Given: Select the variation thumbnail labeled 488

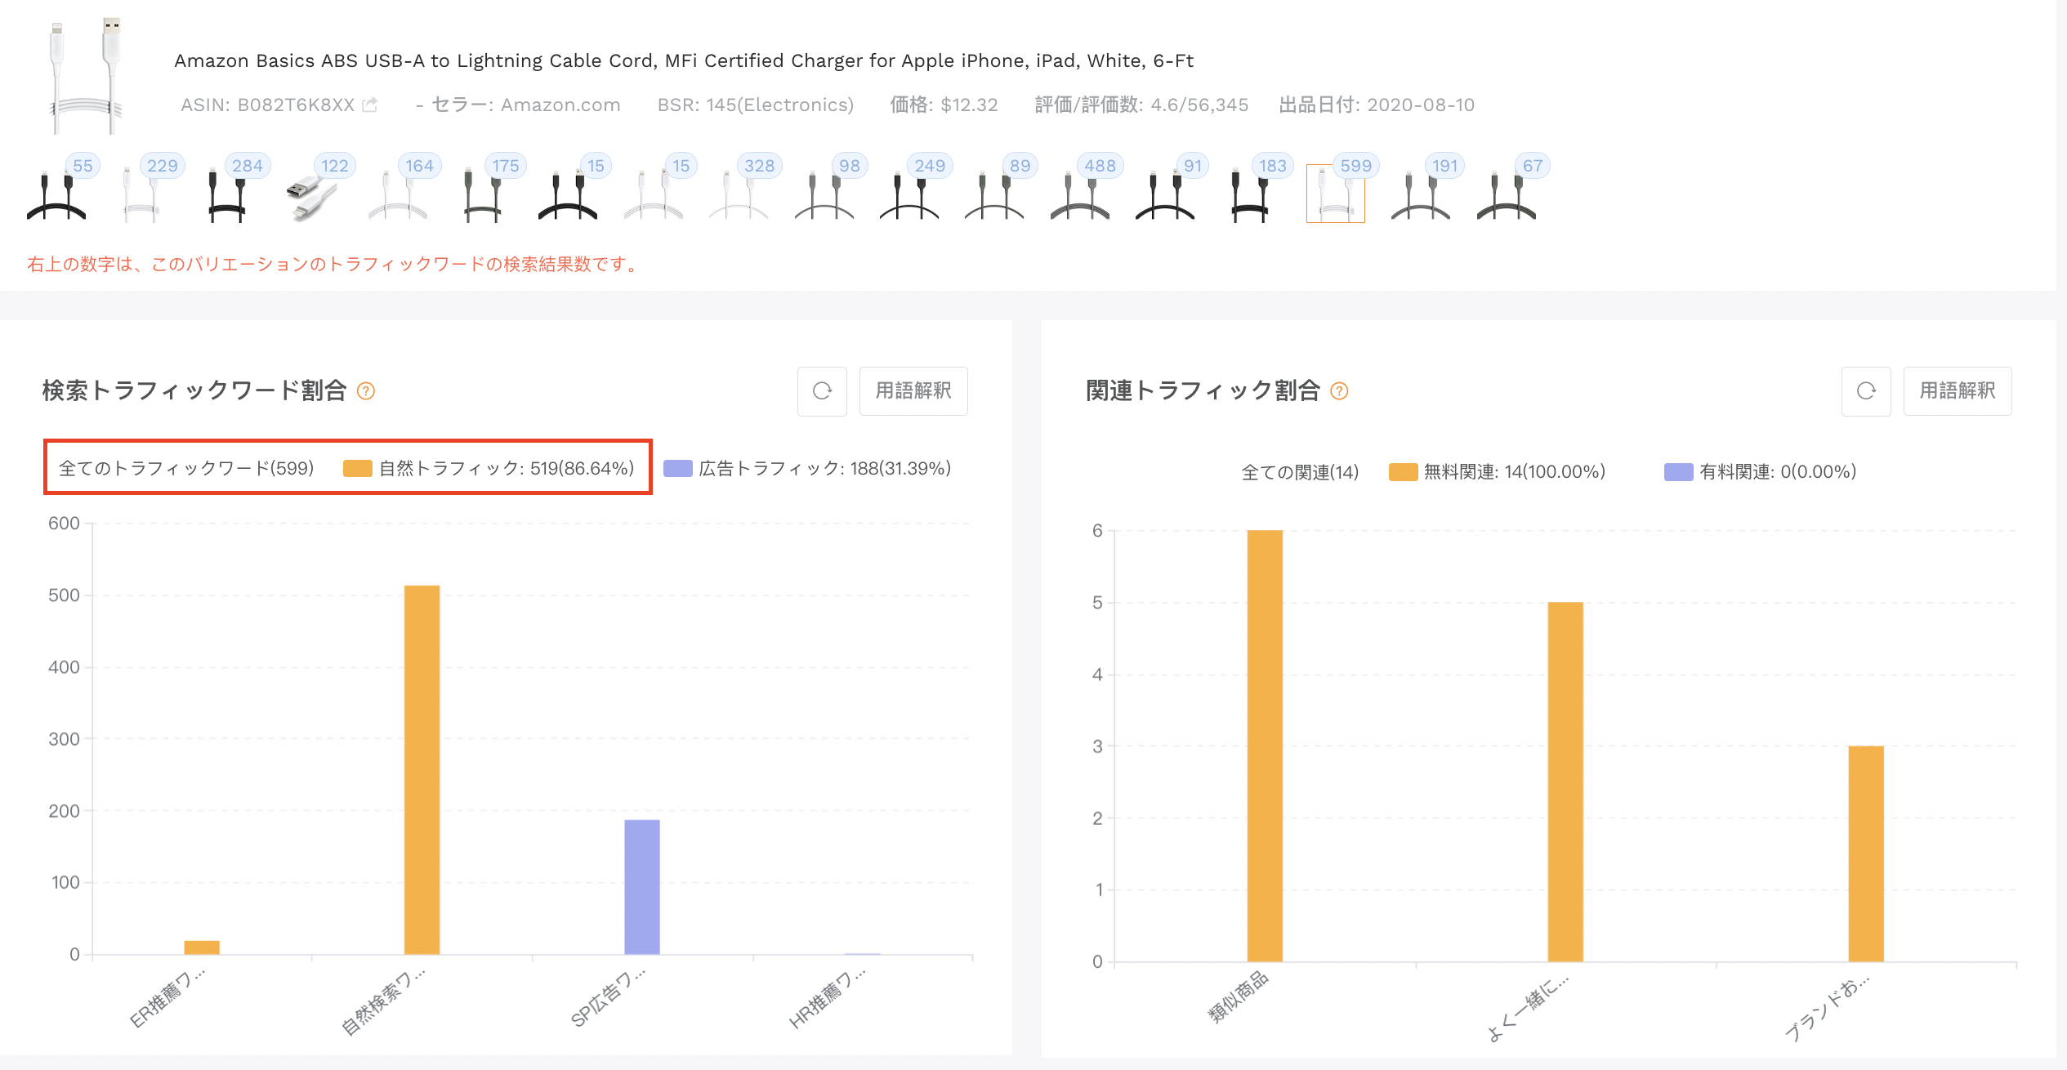Looking at the screenshot, I should (1080, 194).
